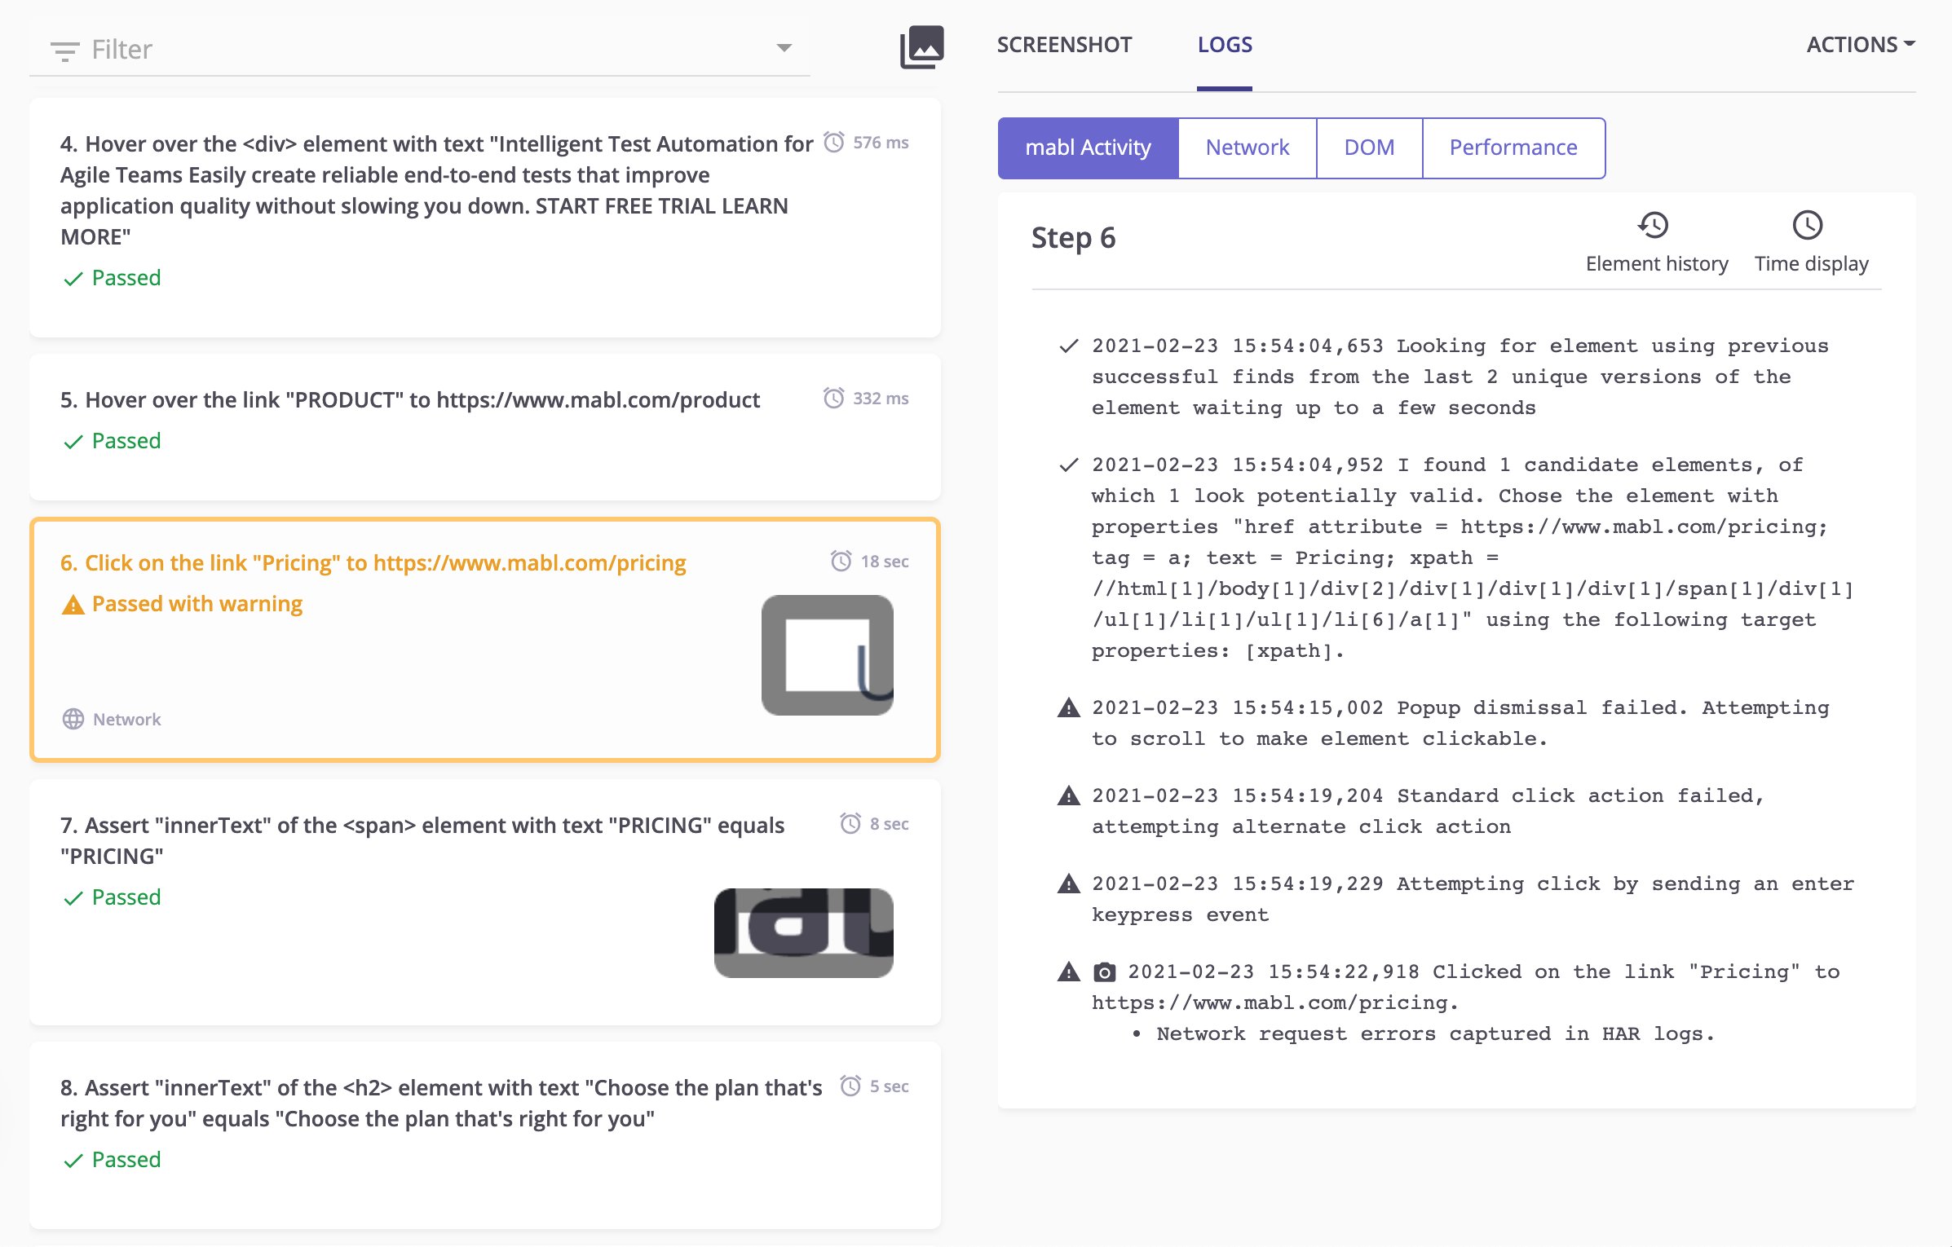Click the Network globe icon in step 6
Image resolution: width=1952 pixels, height=1247 pixels.
click(73, 719)
